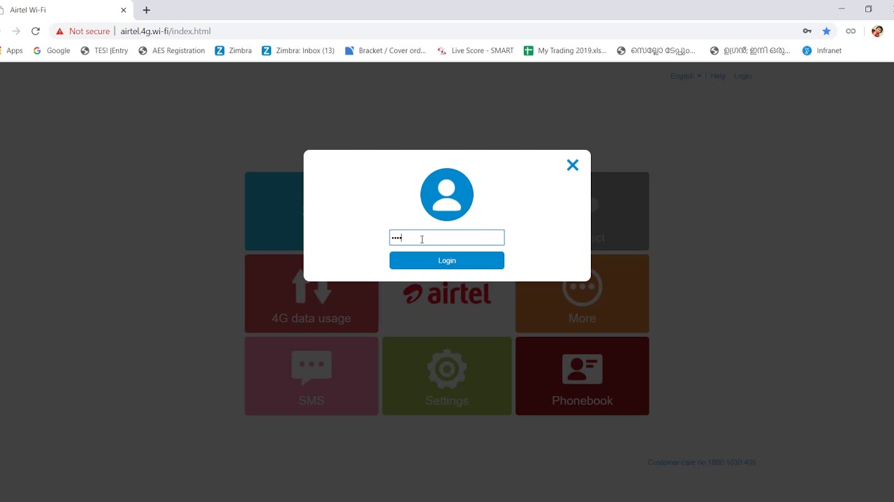Reload the page with the refresh icon
This screenshot has height=502, width=894.
(36, 31)
